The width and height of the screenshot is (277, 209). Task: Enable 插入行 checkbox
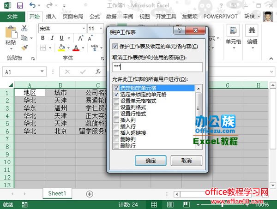[116, 126]
